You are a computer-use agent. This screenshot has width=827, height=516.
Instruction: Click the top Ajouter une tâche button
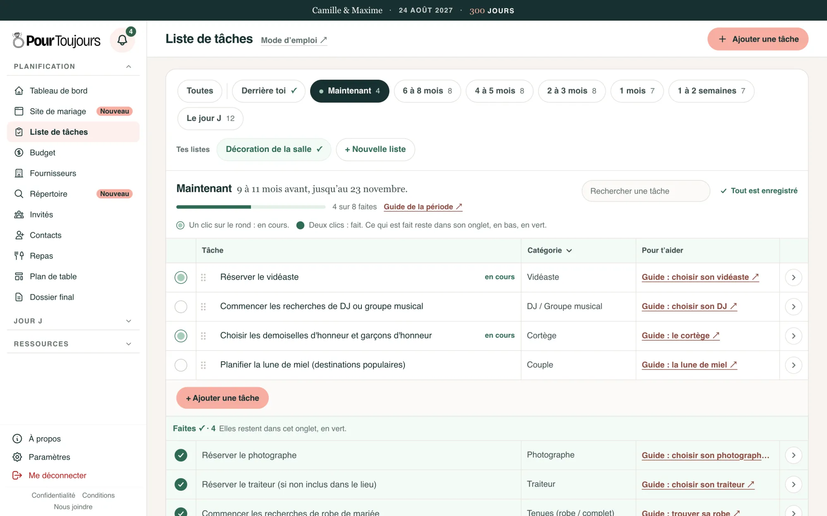pos(758,39)
